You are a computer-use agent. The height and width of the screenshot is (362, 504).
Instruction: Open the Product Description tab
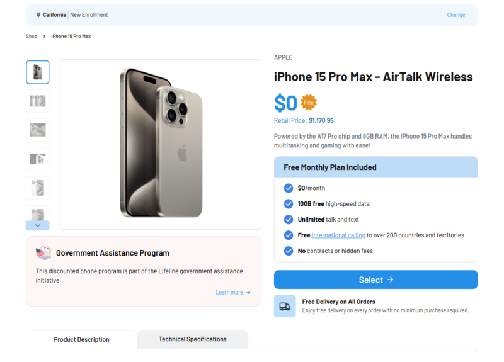click(x=81, y=339)
